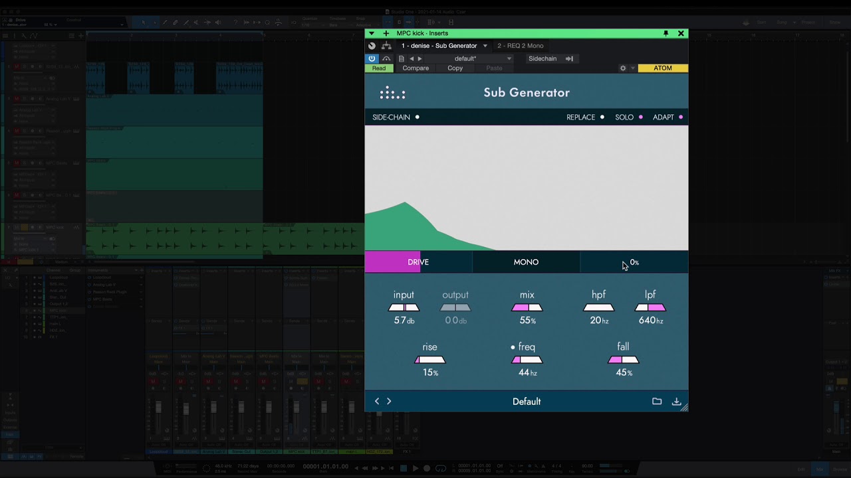Switch to the 1 - denise Sub Generator tab
851x478 pixels.
[x=439, y=46]
